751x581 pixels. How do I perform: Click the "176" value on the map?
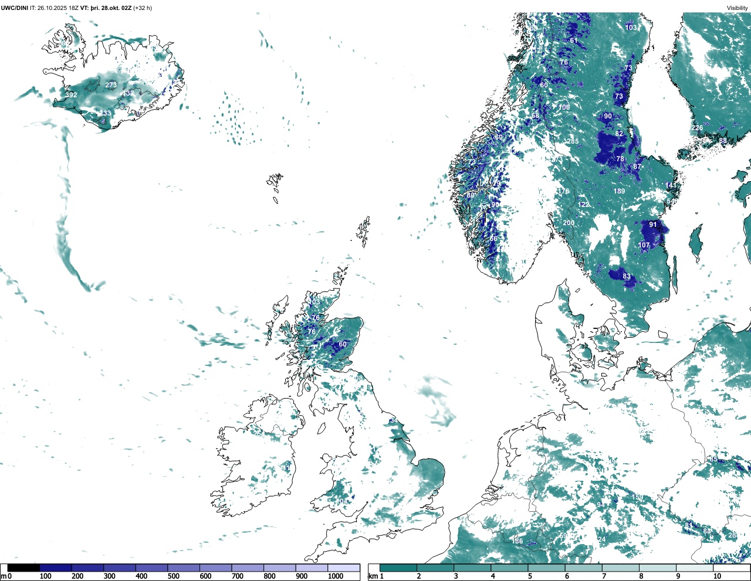(564, 191)
